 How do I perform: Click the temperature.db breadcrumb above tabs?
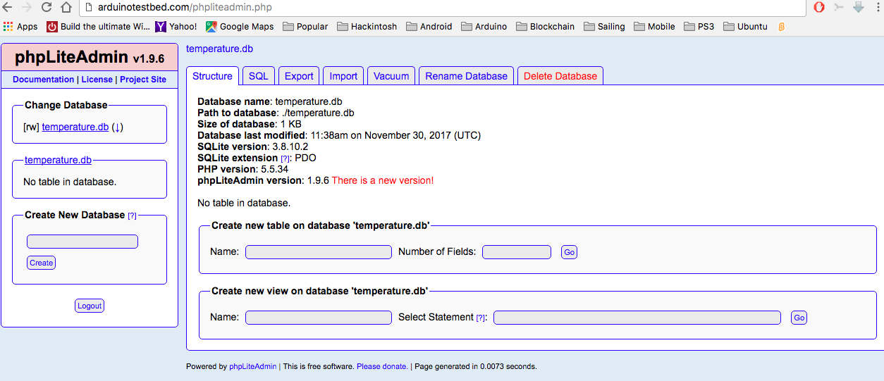pos(219,49)
